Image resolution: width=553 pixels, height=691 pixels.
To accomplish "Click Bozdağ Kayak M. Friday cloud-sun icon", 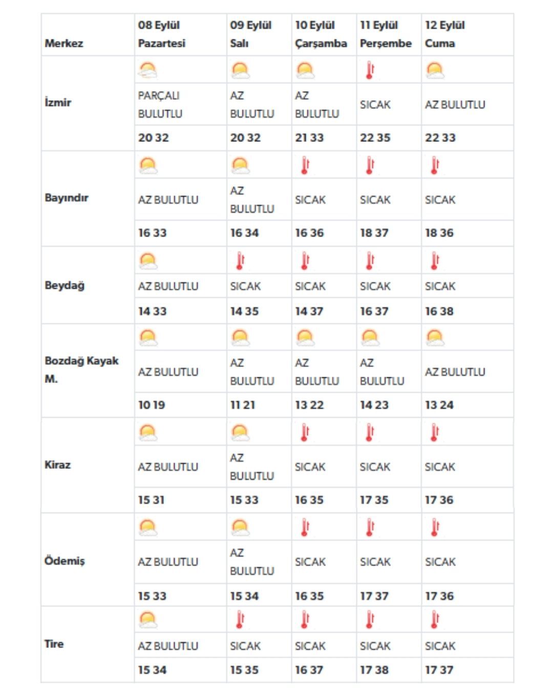I will click(435, 338).
